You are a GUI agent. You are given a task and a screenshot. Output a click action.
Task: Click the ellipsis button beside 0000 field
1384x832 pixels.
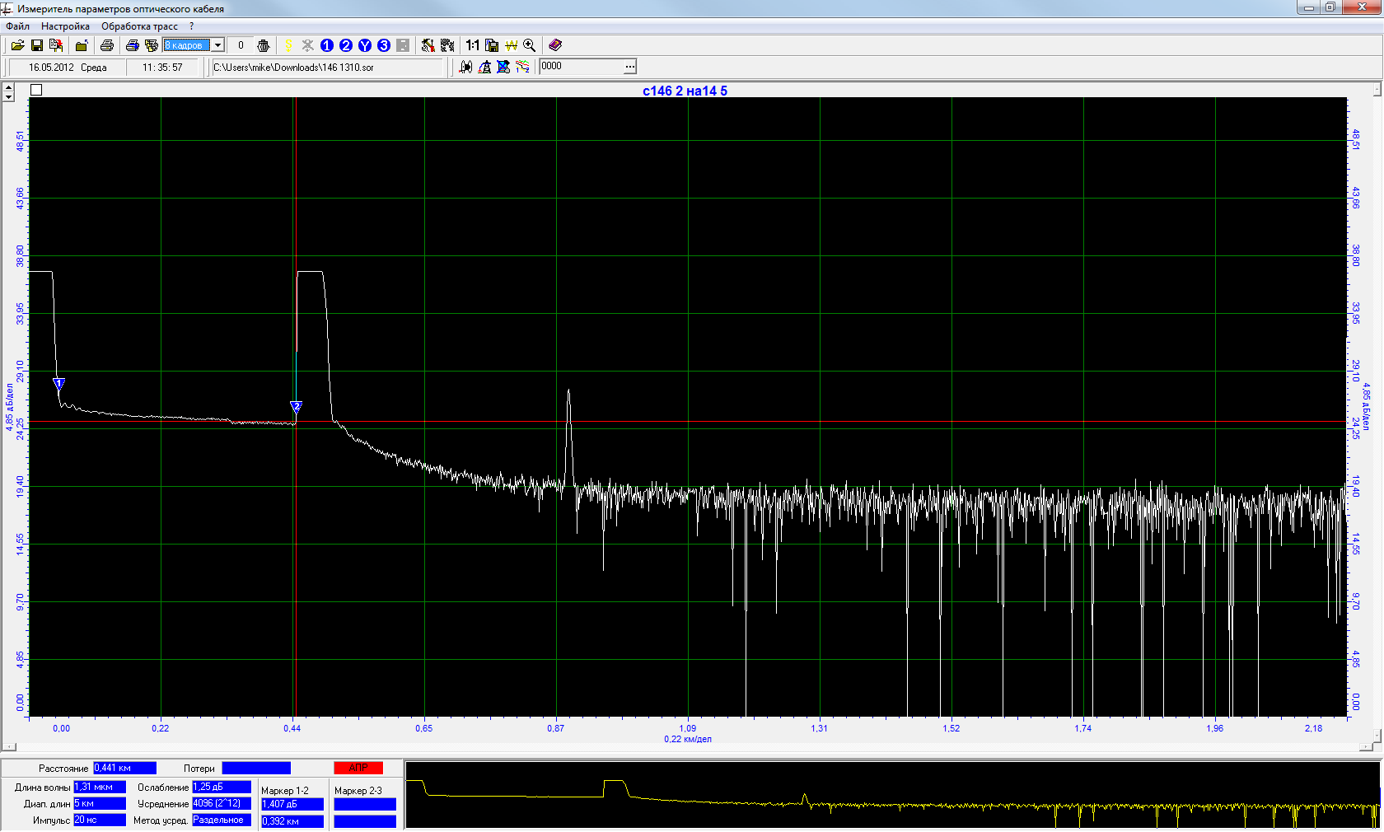pyautogui.click(x=630, y=67)
